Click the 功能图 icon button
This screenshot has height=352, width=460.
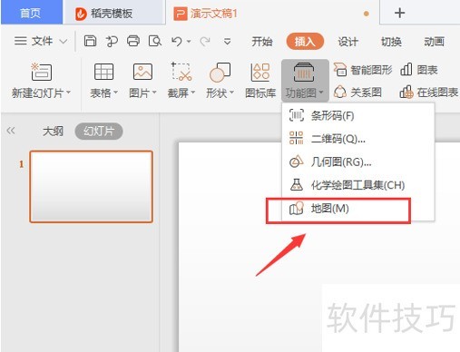pyautogui.click(x=304, y=72)
